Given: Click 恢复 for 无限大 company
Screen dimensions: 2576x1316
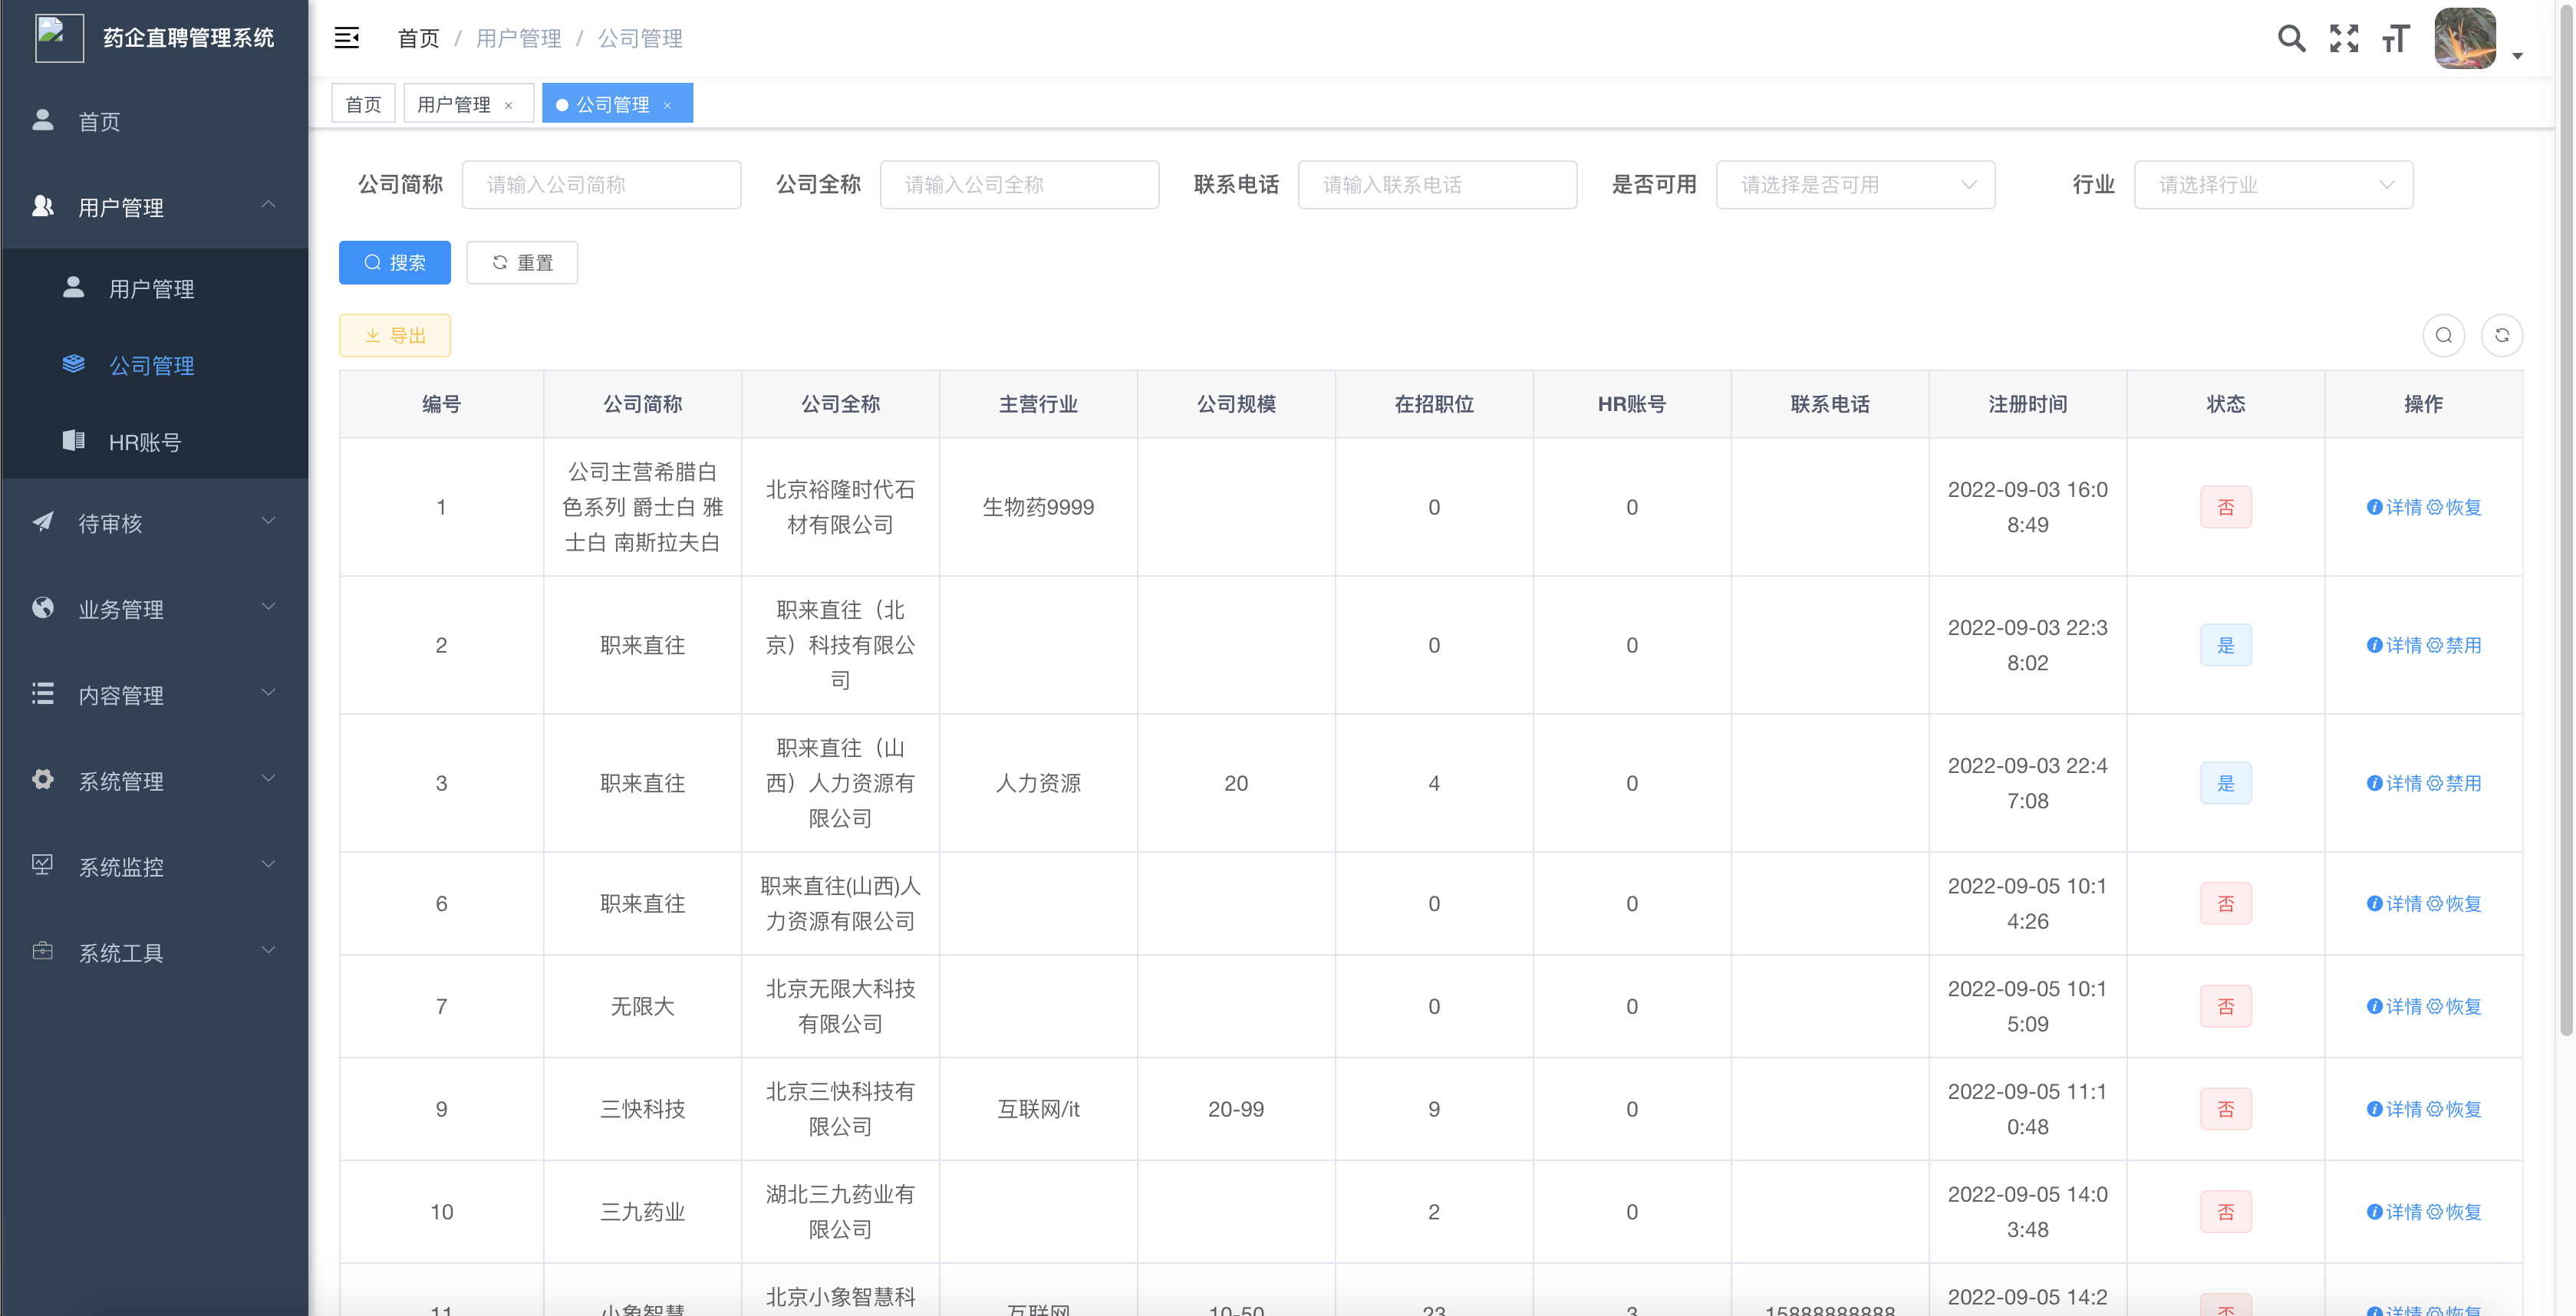Looking at the screenshot, I should [x=2453, y=1007].
